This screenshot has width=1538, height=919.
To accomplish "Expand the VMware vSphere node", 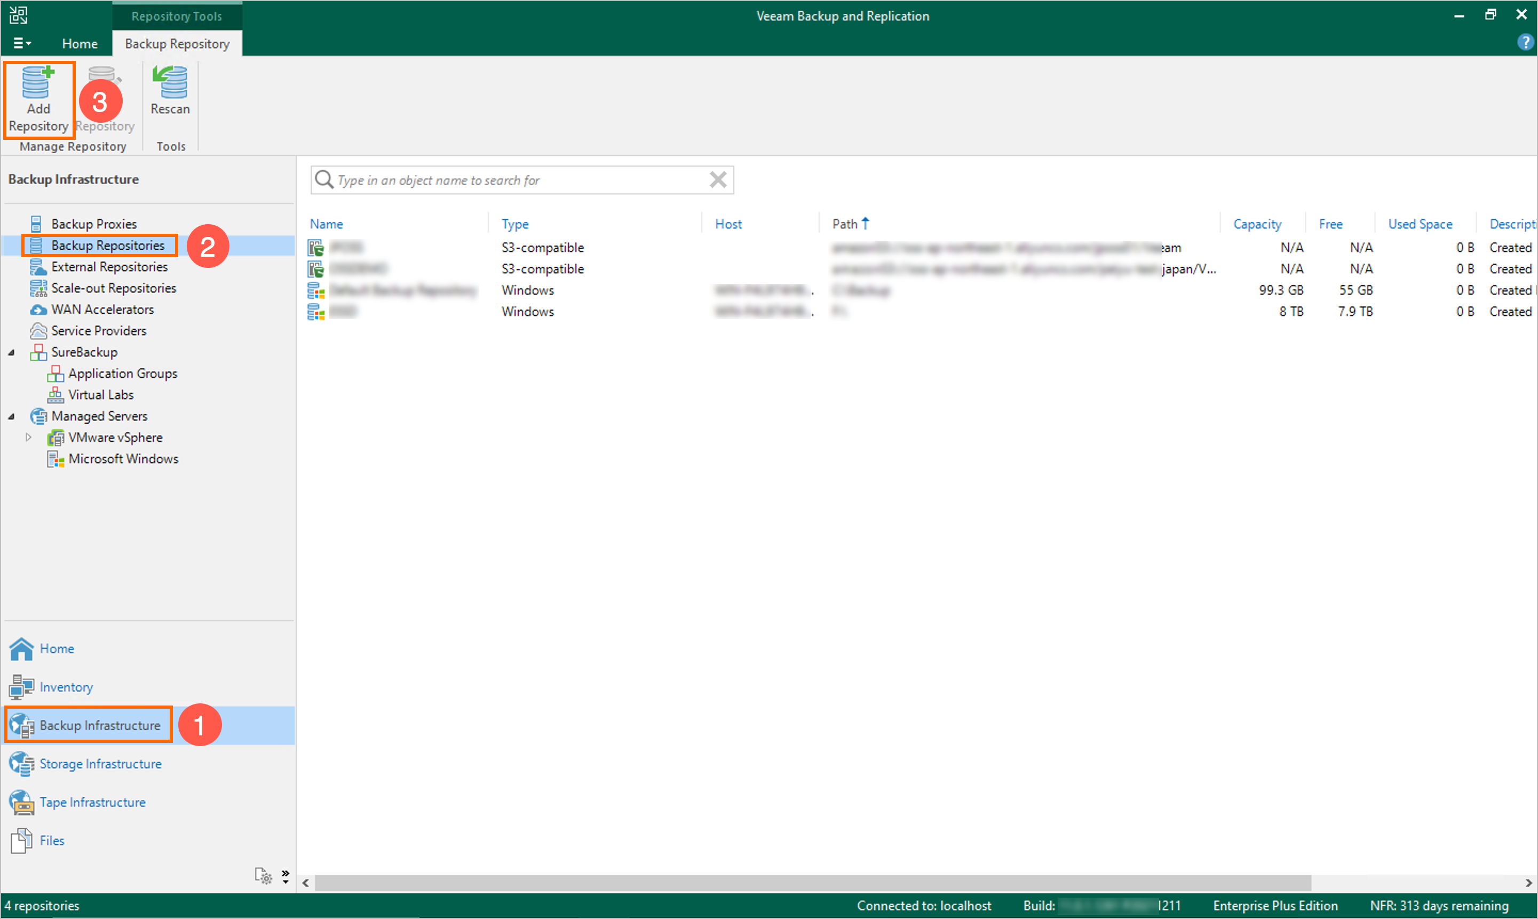I will [x=28, y=437].
